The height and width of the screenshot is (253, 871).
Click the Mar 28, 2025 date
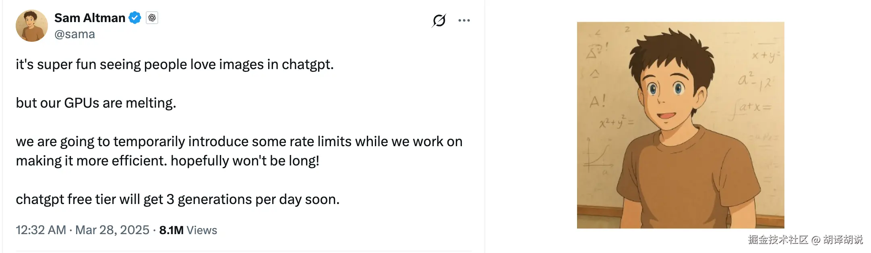point(112,230)
